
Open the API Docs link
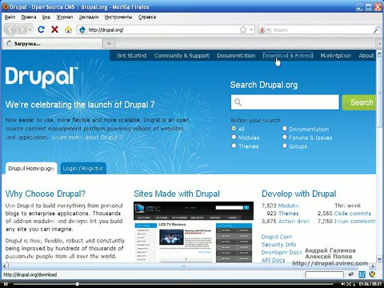coord(273,260)
